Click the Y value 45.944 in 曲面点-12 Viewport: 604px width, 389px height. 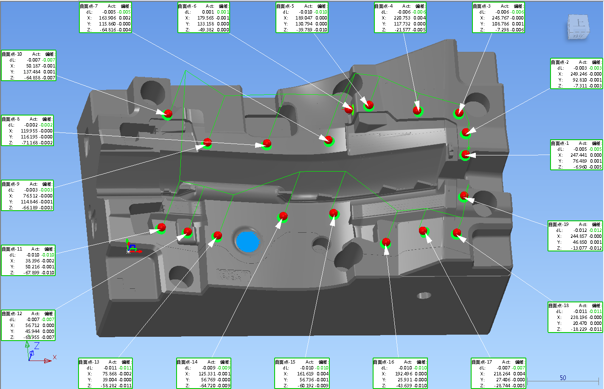(x=32, y=331)
